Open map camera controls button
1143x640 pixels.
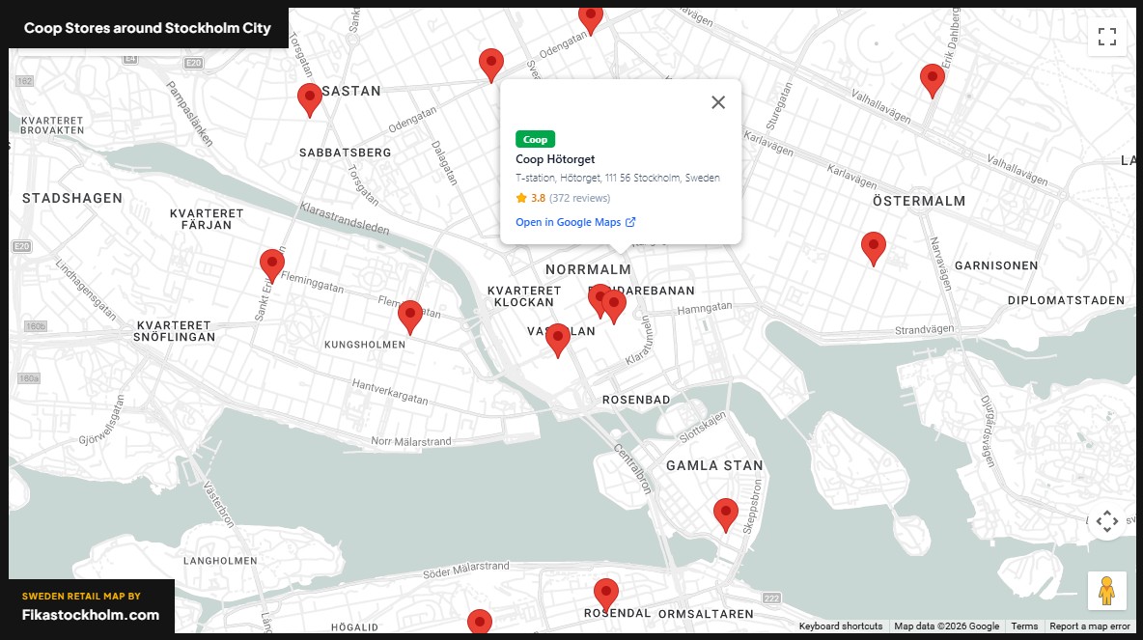[x=1106, y=521]
